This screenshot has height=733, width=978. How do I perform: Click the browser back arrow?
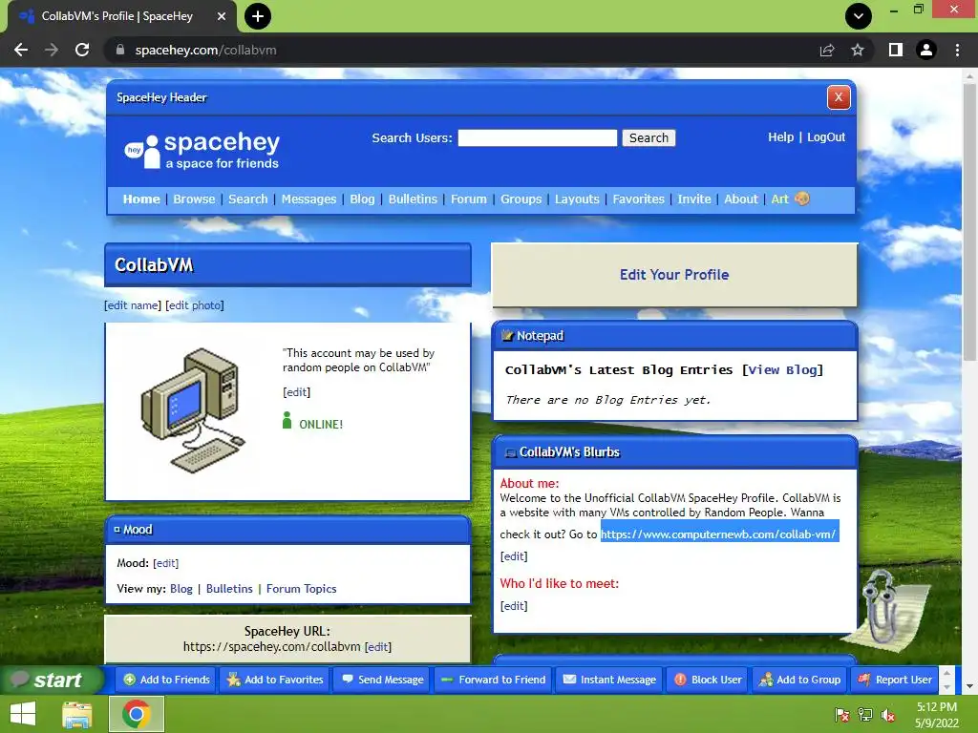(x=21, y=50)
